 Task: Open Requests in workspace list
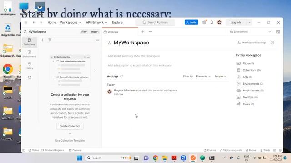click(246, 63)
